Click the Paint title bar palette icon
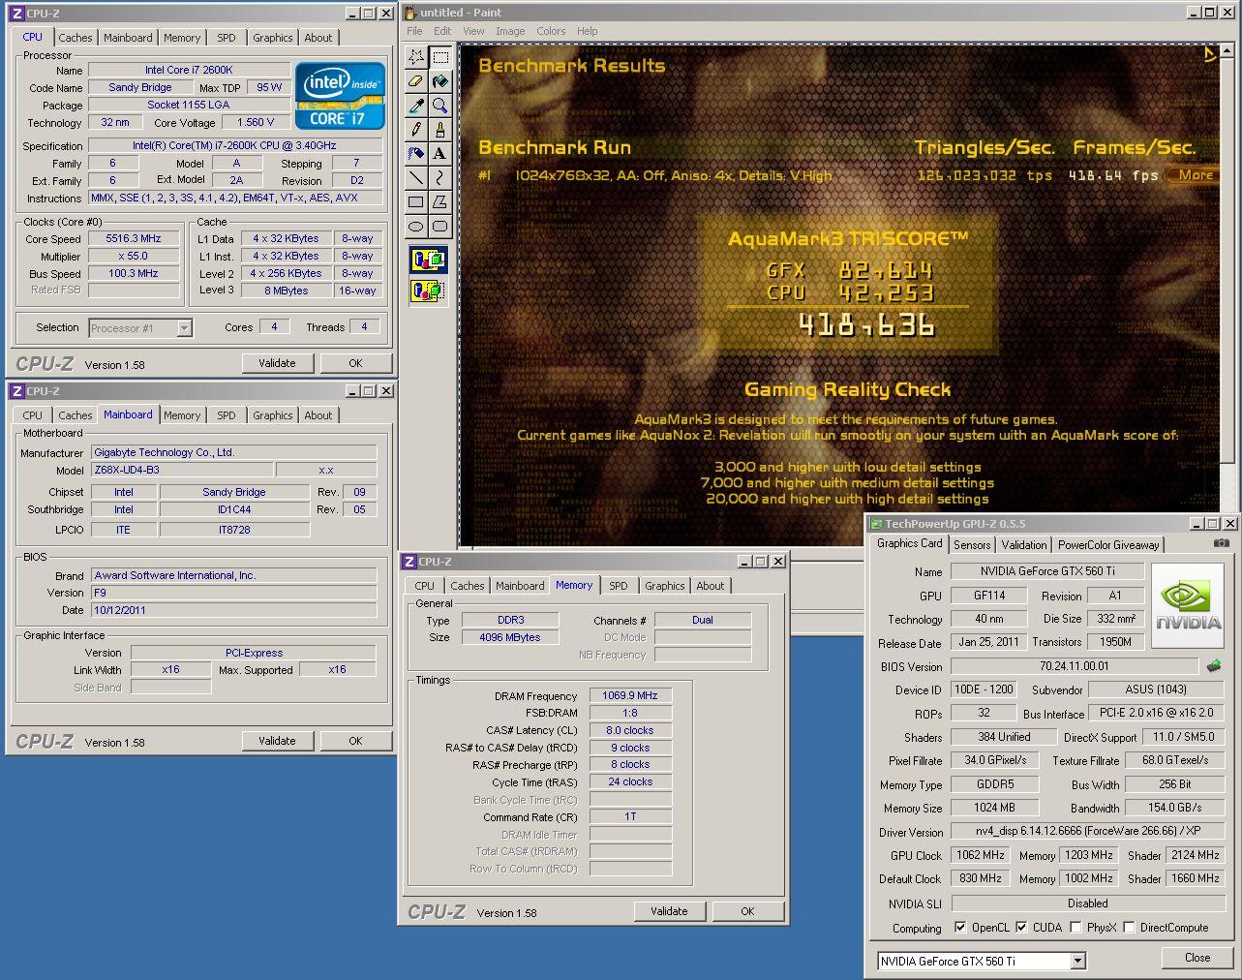This screenshot has height=980, width=1242. coord(410,13)
